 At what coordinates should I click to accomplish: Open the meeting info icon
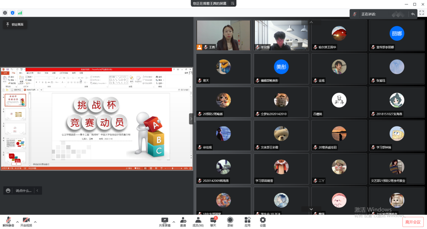[x=5, y=13]
